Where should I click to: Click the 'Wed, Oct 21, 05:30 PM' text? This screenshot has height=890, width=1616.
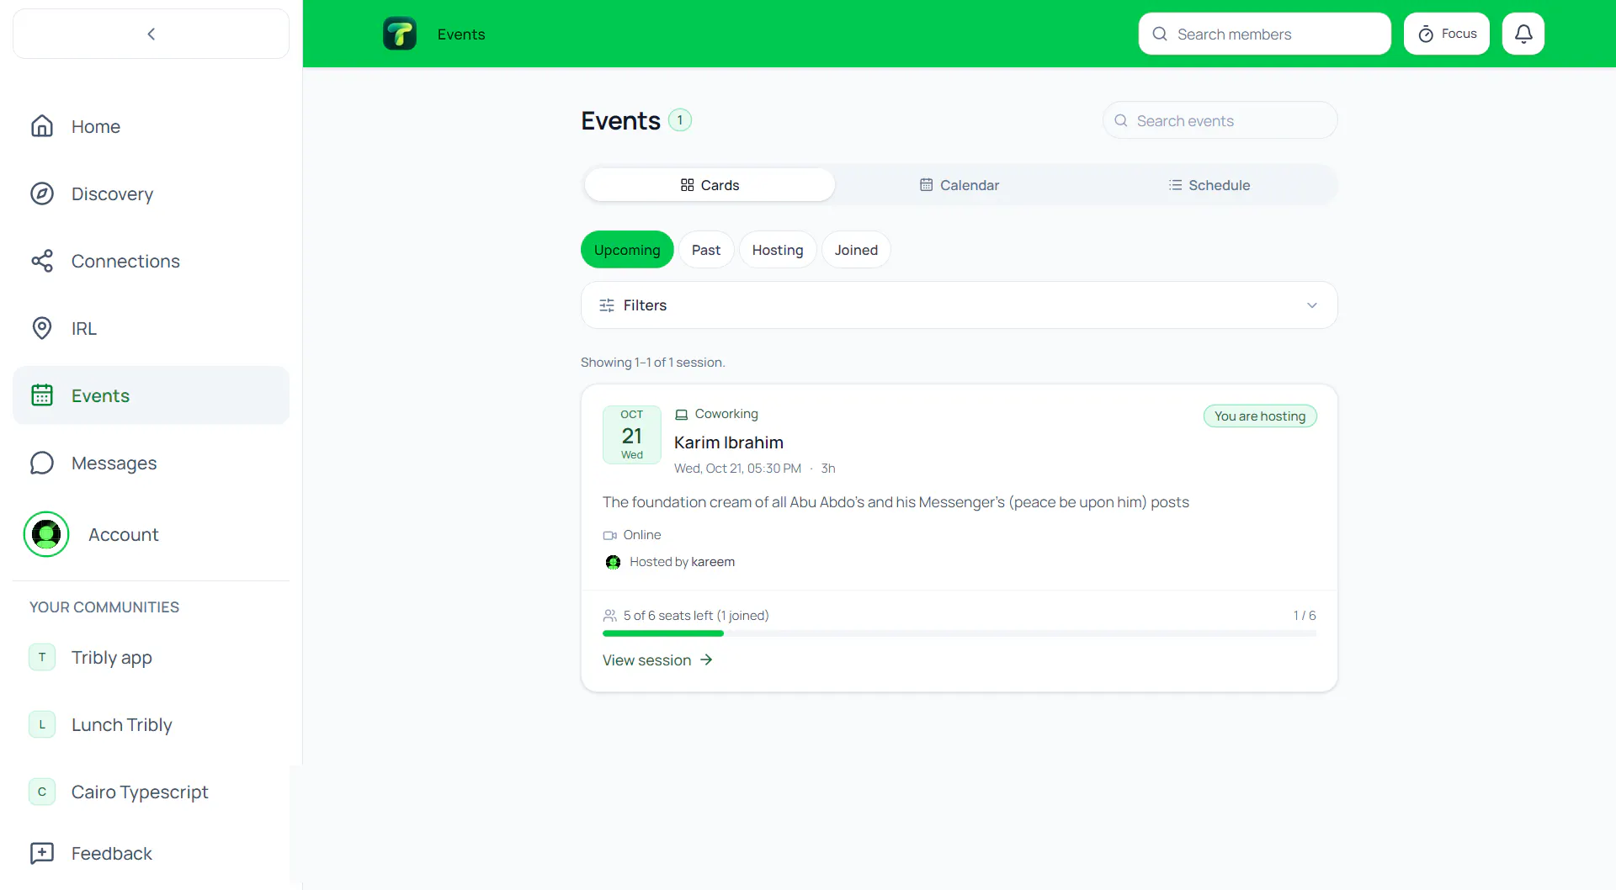pyautogui.click(x=737, y=469)
